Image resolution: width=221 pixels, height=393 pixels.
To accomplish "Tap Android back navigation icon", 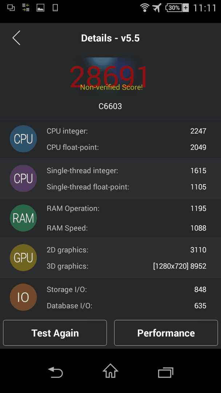I will [x=55, y=372].
